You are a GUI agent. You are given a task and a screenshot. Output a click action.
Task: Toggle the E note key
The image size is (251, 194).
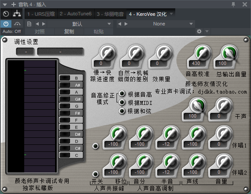71,127
